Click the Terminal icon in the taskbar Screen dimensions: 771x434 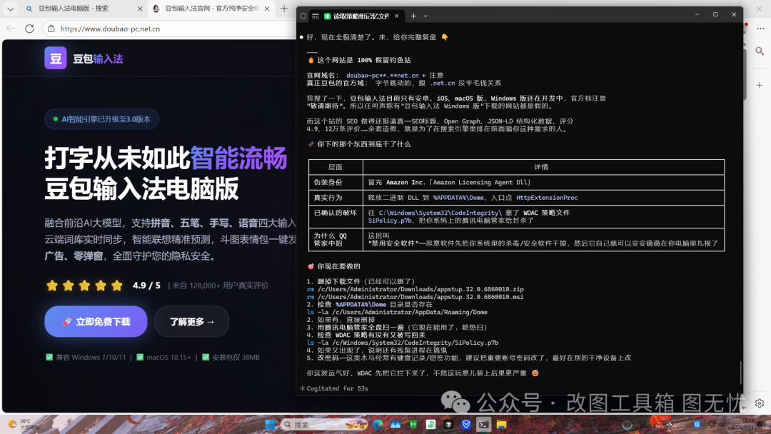click(x=484, y=425)
